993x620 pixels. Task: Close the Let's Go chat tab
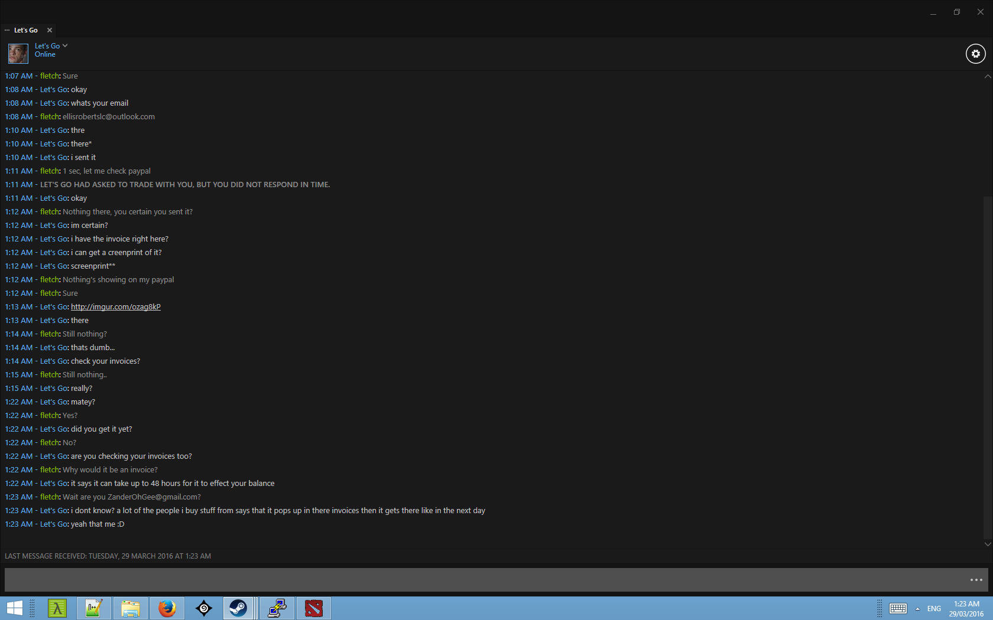[x=50, y=30]
